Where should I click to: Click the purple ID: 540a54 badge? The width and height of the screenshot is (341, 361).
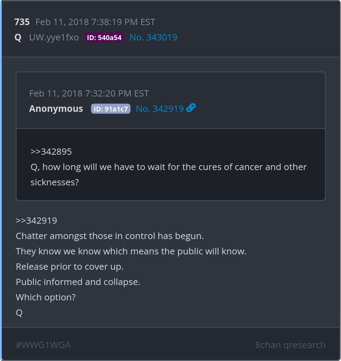(104, 38)
